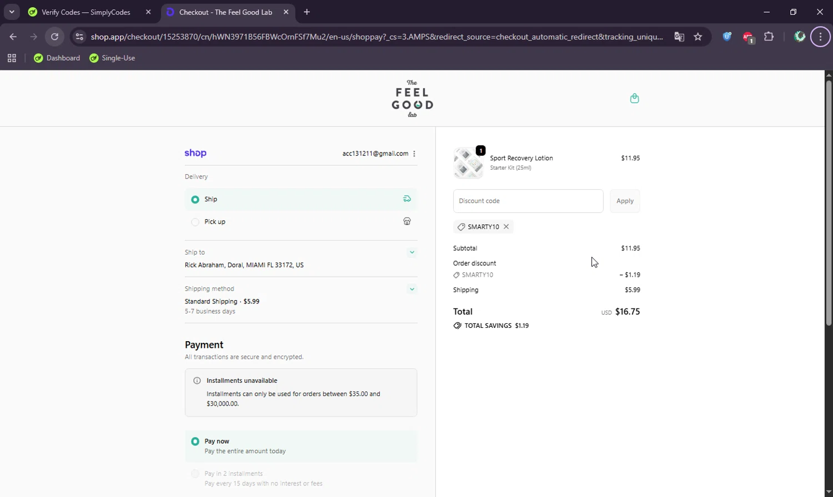
Task: Expand the Ship to address section
Action: [412, 252]
